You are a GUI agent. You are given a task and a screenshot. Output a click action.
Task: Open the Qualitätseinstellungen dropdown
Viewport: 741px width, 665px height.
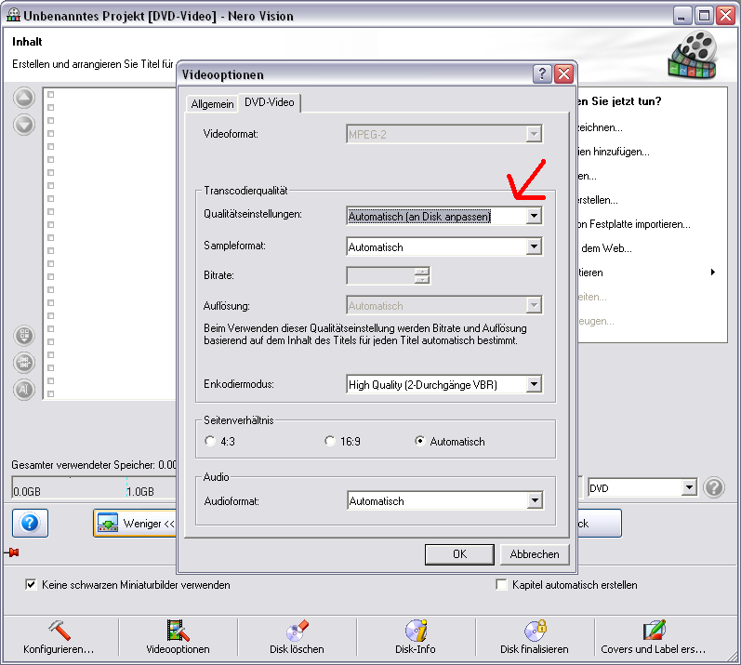533,216
